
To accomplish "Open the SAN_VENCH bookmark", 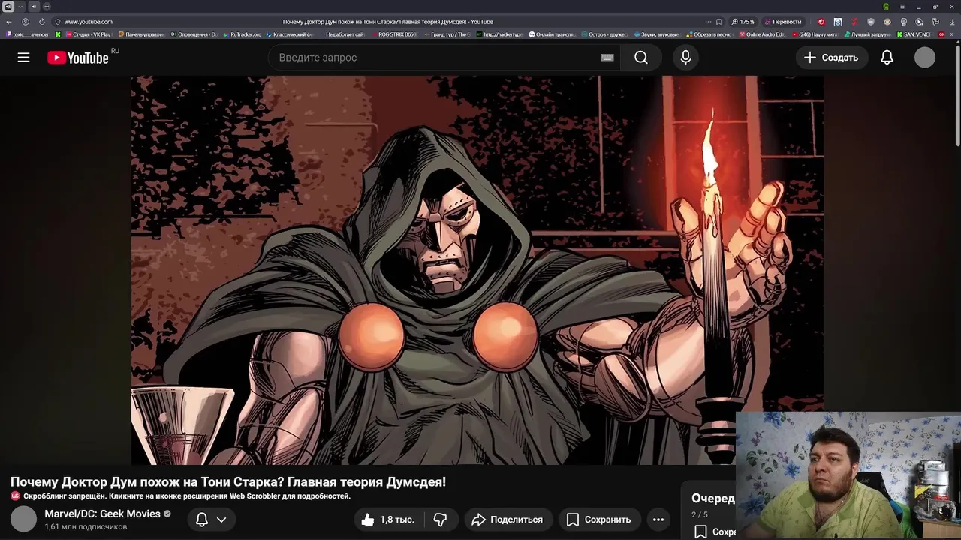I will [914, 34].
